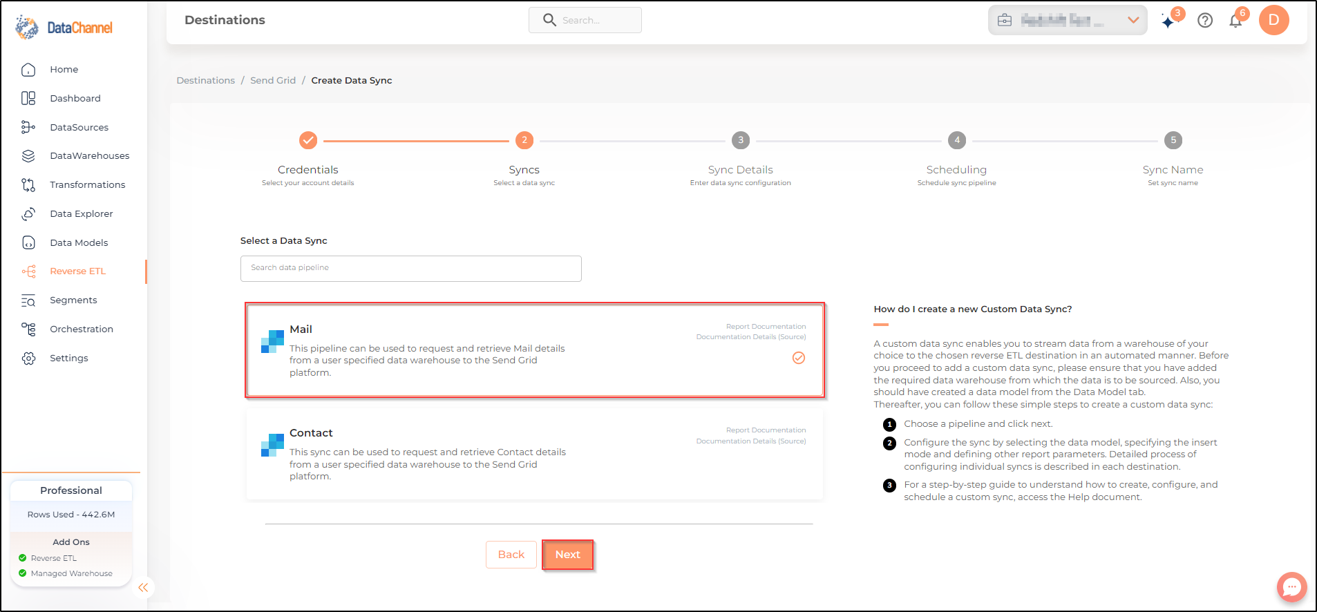Open Home menu item
Image resolution: width=1317 pixels, height=612 pixels.
click(64, 70)
